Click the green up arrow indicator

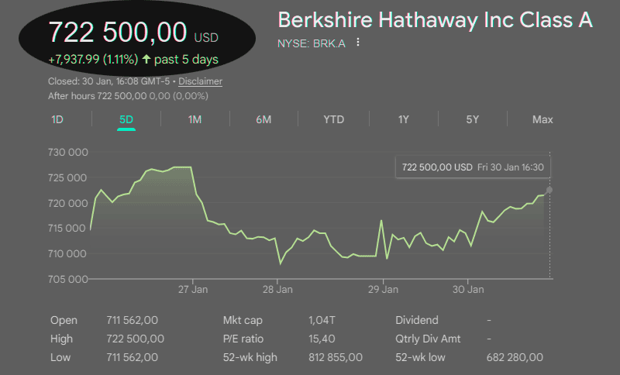point(145,60)
